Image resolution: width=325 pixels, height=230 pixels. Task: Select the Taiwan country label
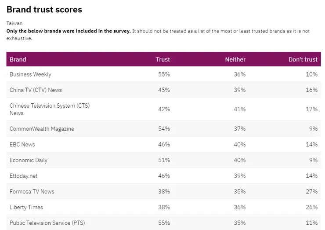pos(14,23)
